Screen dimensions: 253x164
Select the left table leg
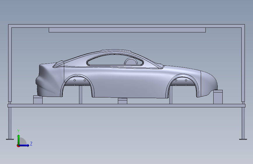coord(10,123)
